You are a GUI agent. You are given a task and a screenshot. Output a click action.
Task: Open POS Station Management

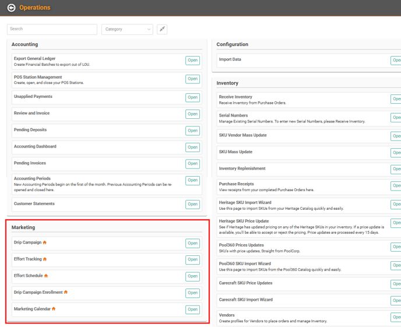coord(192,79)
